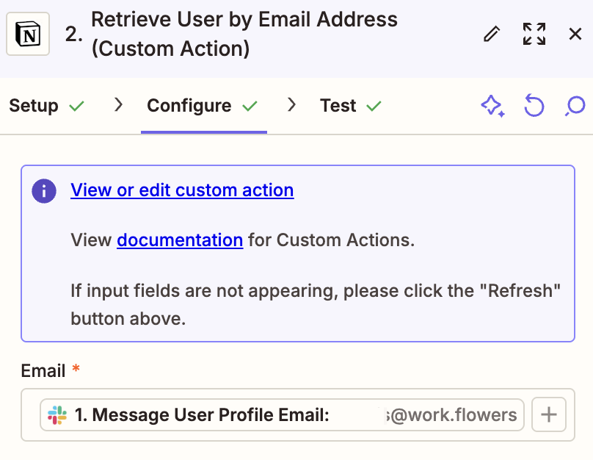The height and width of the screenshot is (460, 593).
Task: Open "View or edit custom action" link
Action: tap(182, 190)
